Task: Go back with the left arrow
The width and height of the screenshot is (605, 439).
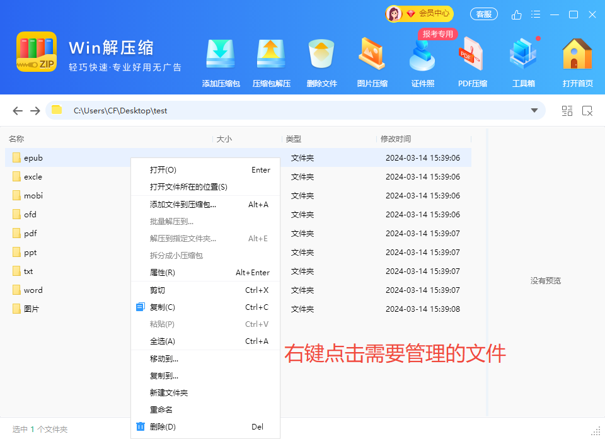Action: point(18,111)
